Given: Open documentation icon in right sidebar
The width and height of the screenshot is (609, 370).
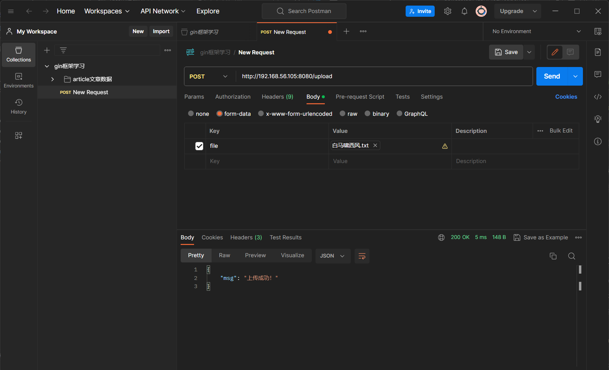Looking at the screenshot, I should [x=598, y=52].
